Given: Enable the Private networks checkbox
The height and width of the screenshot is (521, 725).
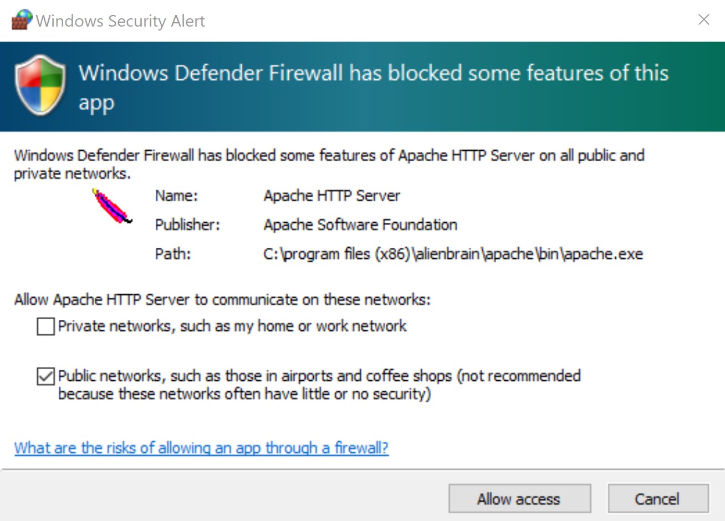Looking at the screenshot, I should click(45, 326).
